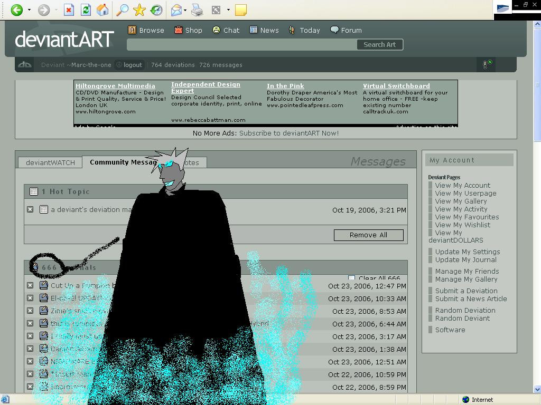
Task: Open the Chat section
Action: pos(226,30)
